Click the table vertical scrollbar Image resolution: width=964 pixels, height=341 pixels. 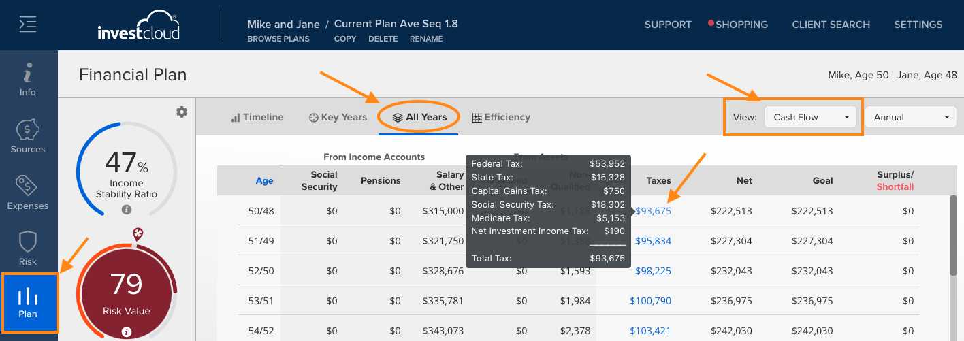[x=955, y=267]
